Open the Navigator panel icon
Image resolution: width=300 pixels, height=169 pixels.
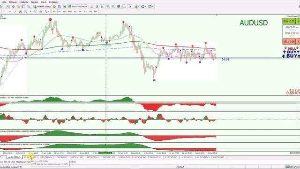click(x=18, y=7)
